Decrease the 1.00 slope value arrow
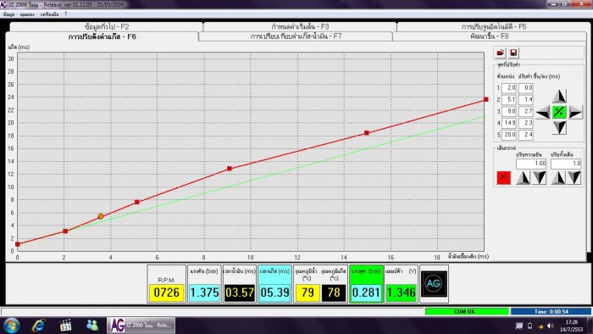Image resolution: width=593 pixels, height=334 pixels. tap(540, 177)
